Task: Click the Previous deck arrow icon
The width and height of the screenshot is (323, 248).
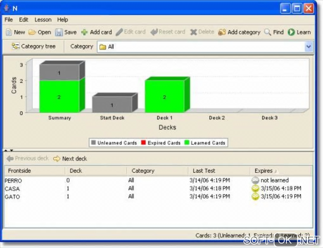Action: [10, 158]
